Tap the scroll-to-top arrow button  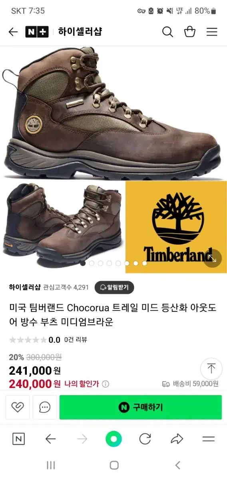pyautogui.click(x=211, y=368)
